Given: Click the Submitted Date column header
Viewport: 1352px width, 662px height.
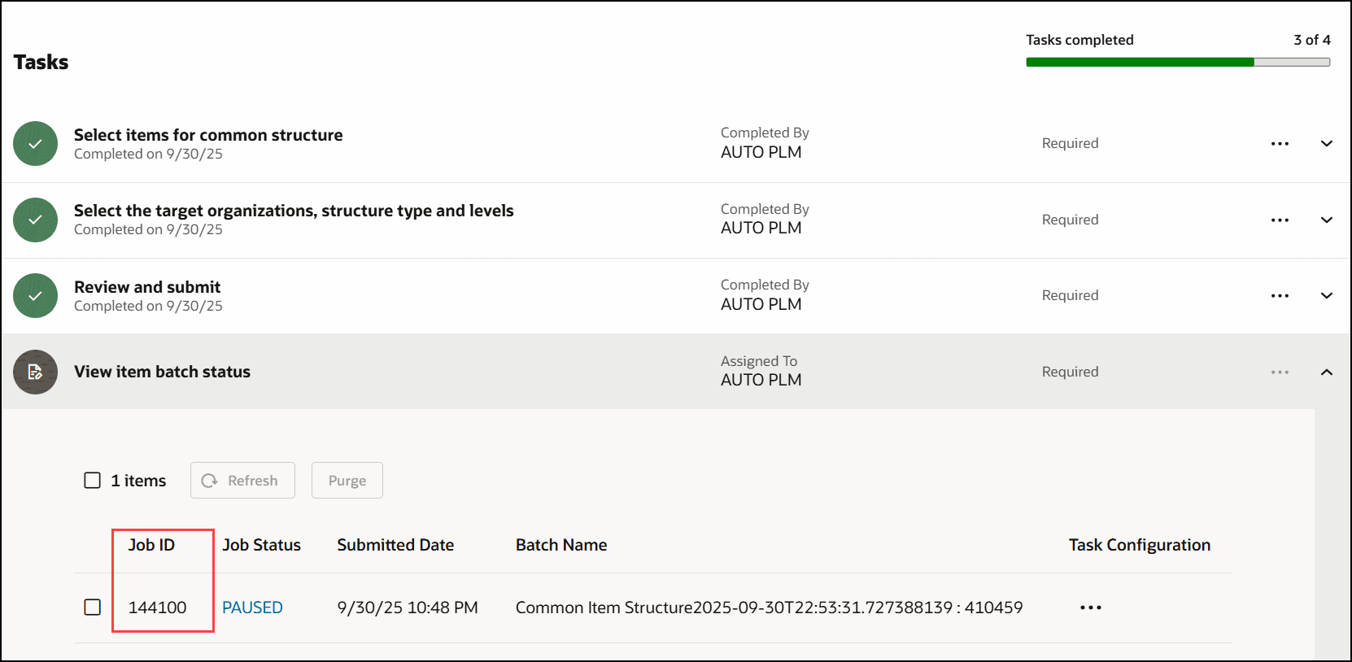Looking at the screenshot, I should tap(395, 545).
